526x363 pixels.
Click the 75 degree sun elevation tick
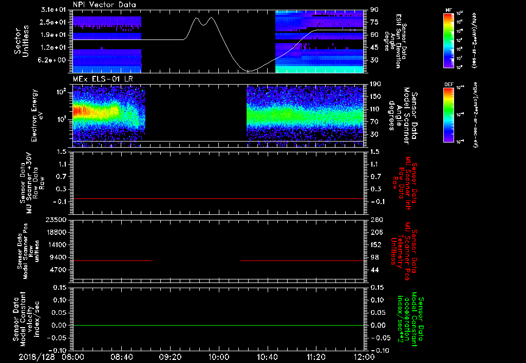[374, 22]
